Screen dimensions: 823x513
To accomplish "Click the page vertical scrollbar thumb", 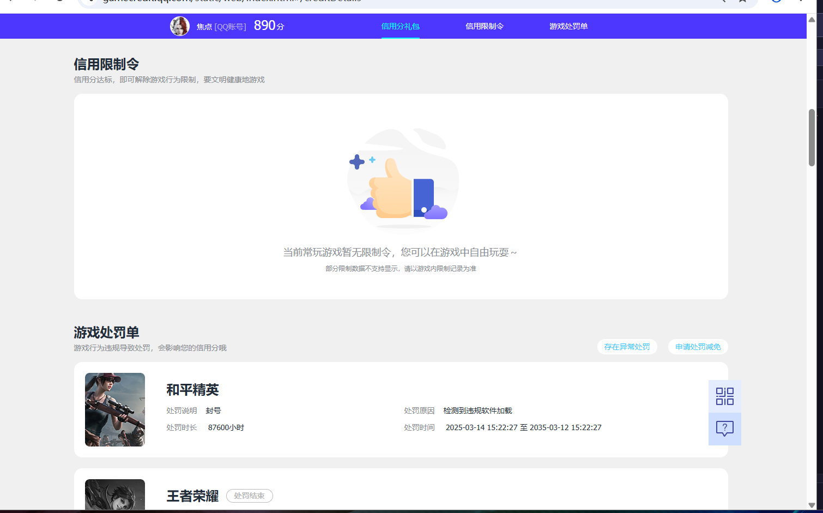I will pos(812,137).
